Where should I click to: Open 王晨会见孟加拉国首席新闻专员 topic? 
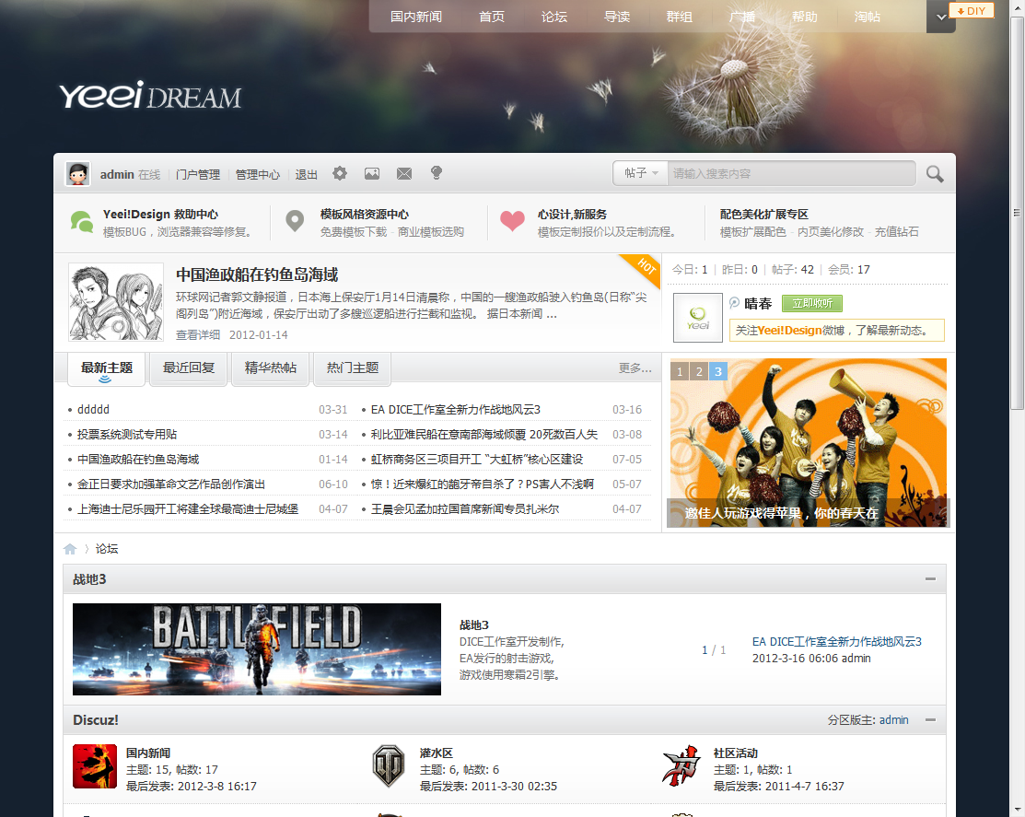(x=465, y=509)
